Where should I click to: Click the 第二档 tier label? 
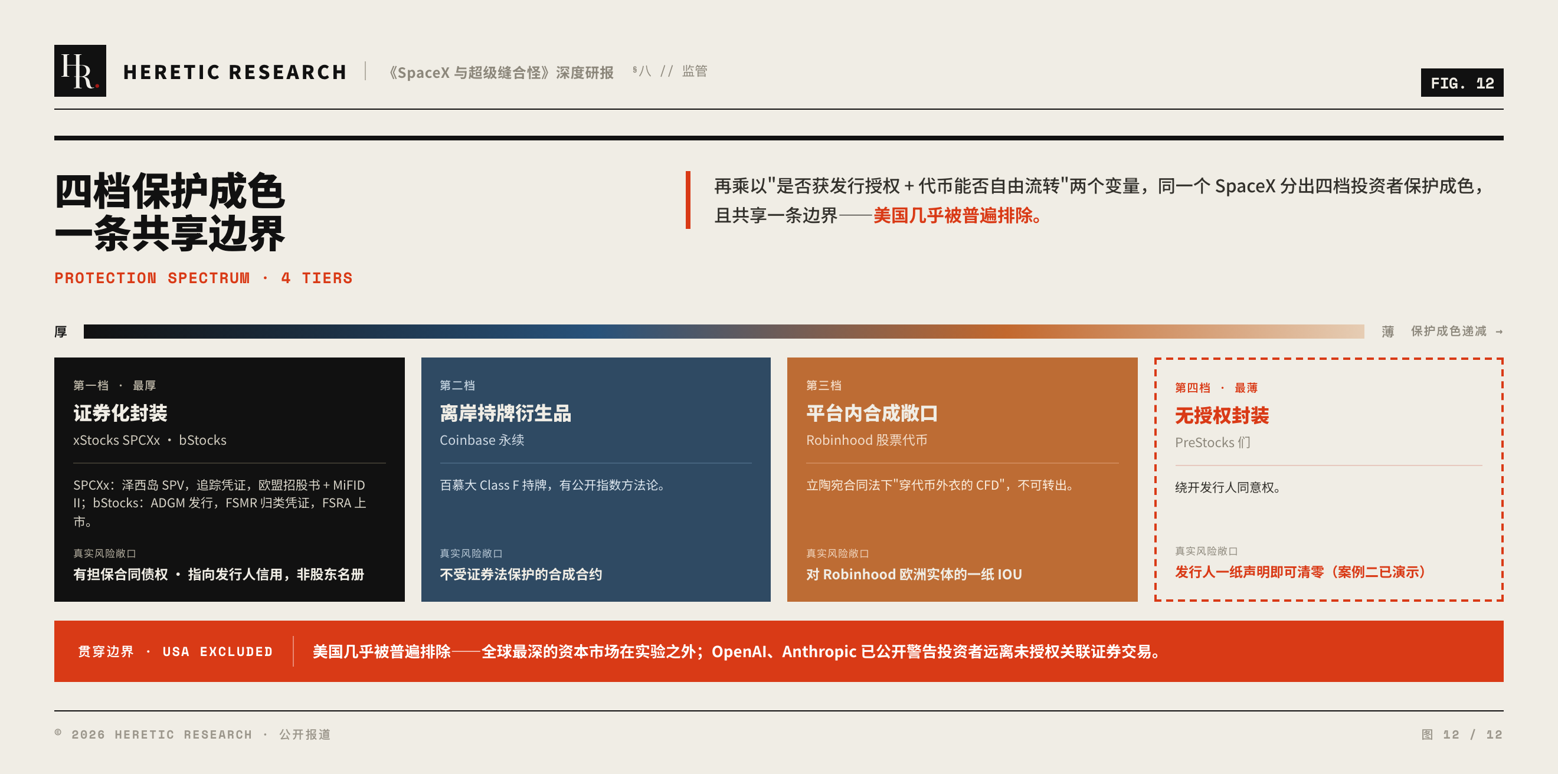[x=457, y=386]
